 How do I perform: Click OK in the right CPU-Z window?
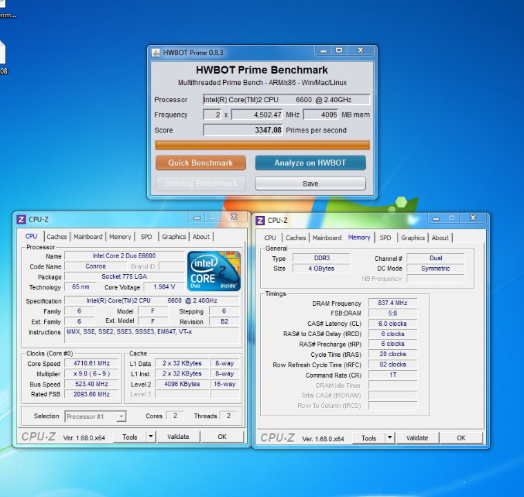coord(461,438)
